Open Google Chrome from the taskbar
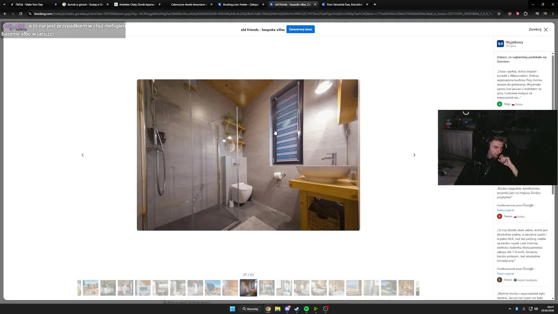The image size is (558, 314). point(268,309)
